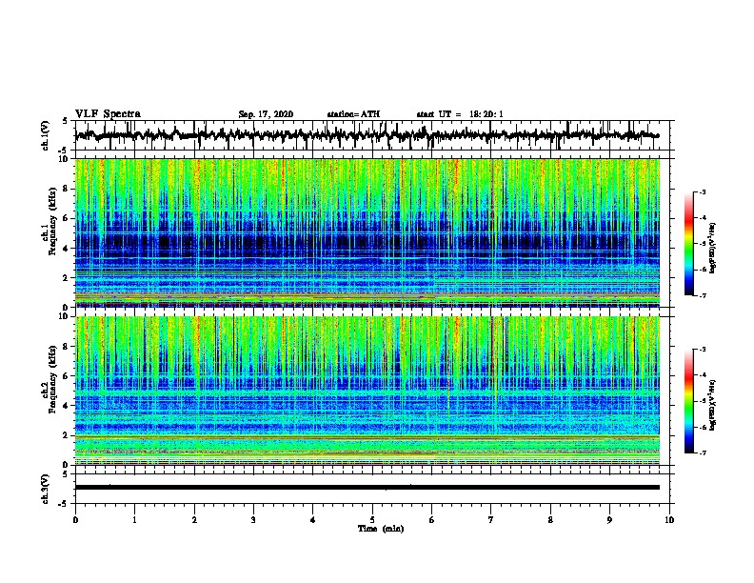Click the ch.2 spectrogram panel
754x583 pixels.
372,391
